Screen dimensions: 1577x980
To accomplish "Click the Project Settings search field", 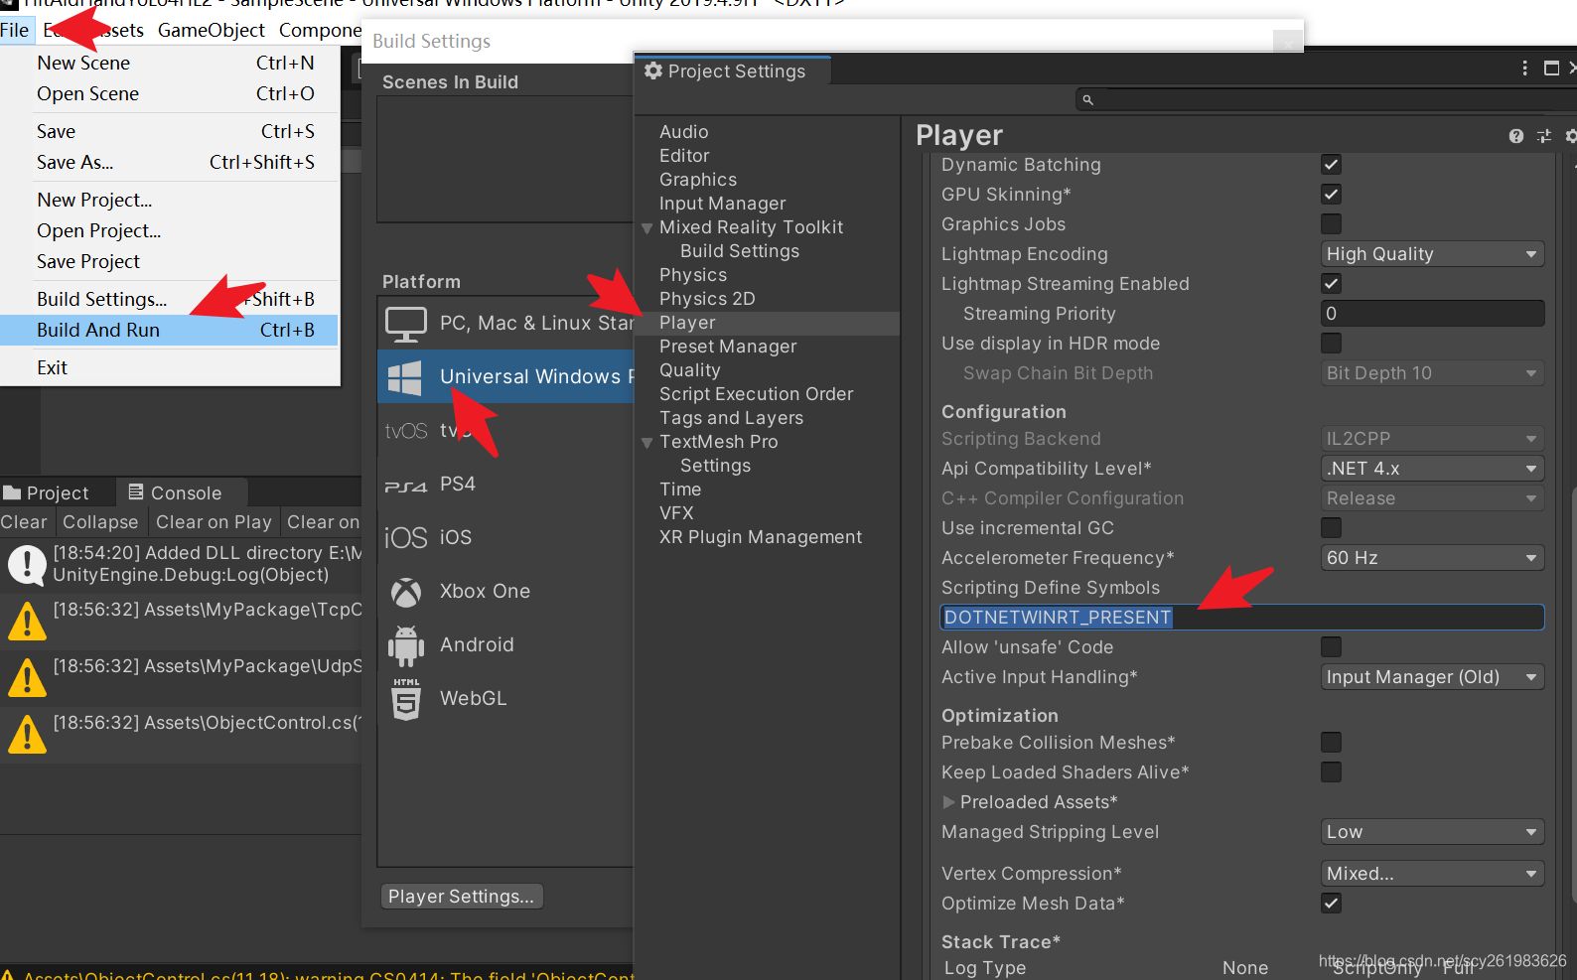I will (x=1326, y=99).
